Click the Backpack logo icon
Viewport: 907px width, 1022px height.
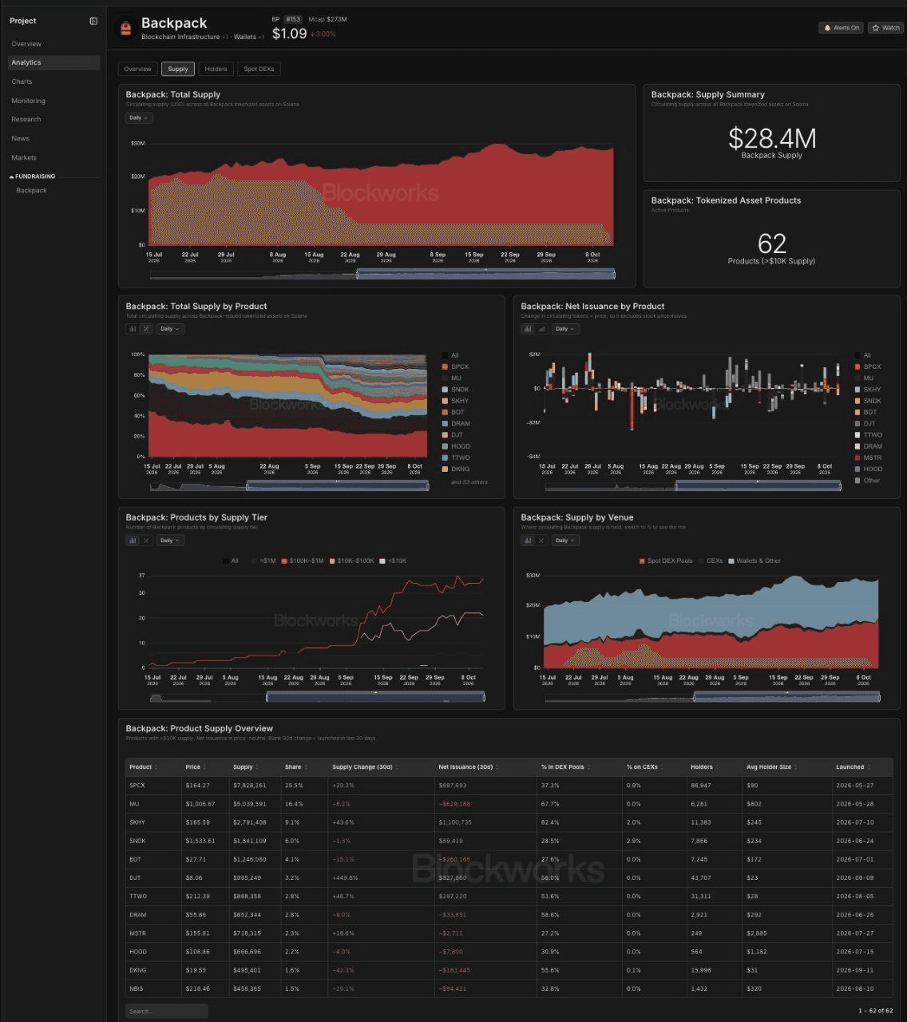coord(125,29)
